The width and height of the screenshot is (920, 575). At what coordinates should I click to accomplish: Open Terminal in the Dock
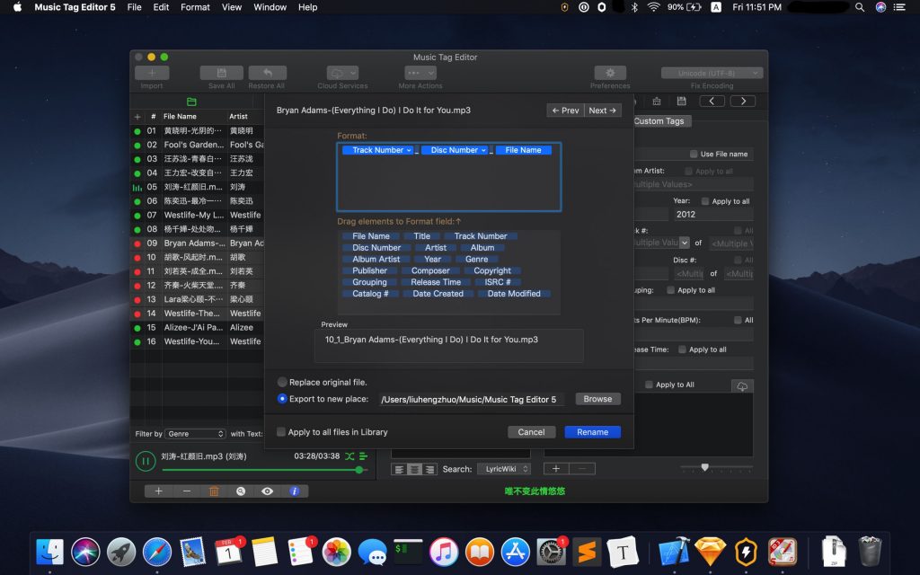pos(408,552)
